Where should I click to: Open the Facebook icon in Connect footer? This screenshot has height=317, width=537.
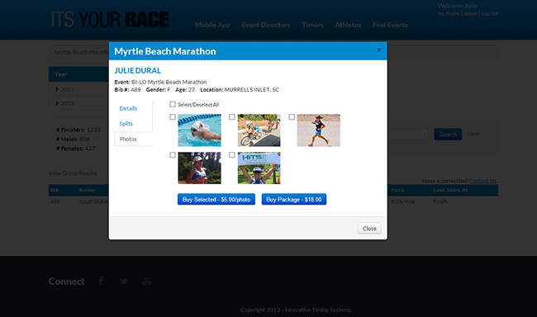click(x=101, y=281)
